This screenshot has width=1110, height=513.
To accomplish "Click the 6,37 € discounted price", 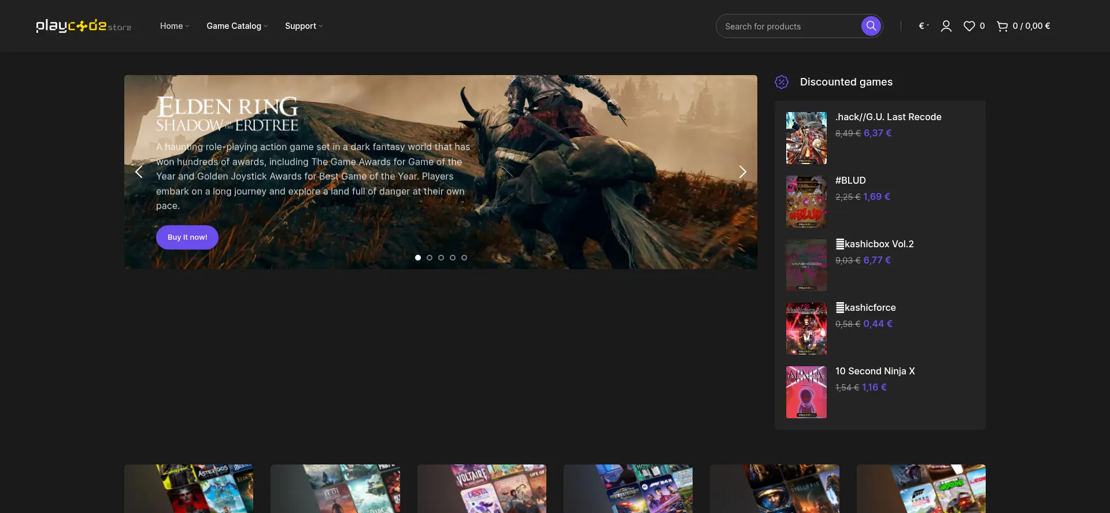I will (x=878, y=133).
